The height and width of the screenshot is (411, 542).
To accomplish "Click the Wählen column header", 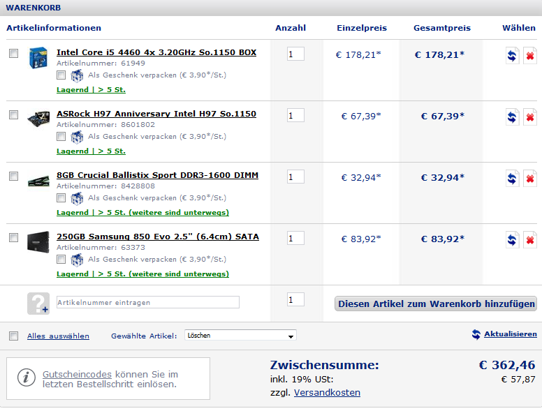I will 519,28.
